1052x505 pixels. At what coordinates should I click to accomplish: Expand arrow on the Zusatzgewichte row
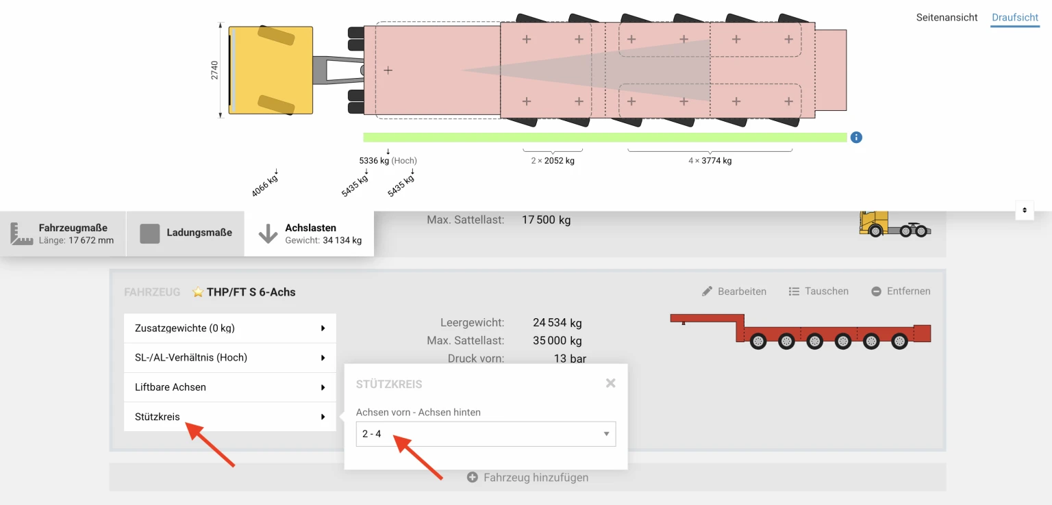[x=323, y=328]
